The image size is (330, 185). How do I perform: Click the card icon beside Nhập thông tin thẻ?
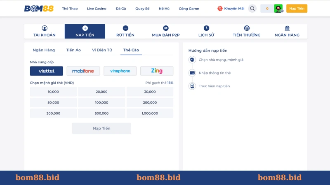click(x=192, y=73)
